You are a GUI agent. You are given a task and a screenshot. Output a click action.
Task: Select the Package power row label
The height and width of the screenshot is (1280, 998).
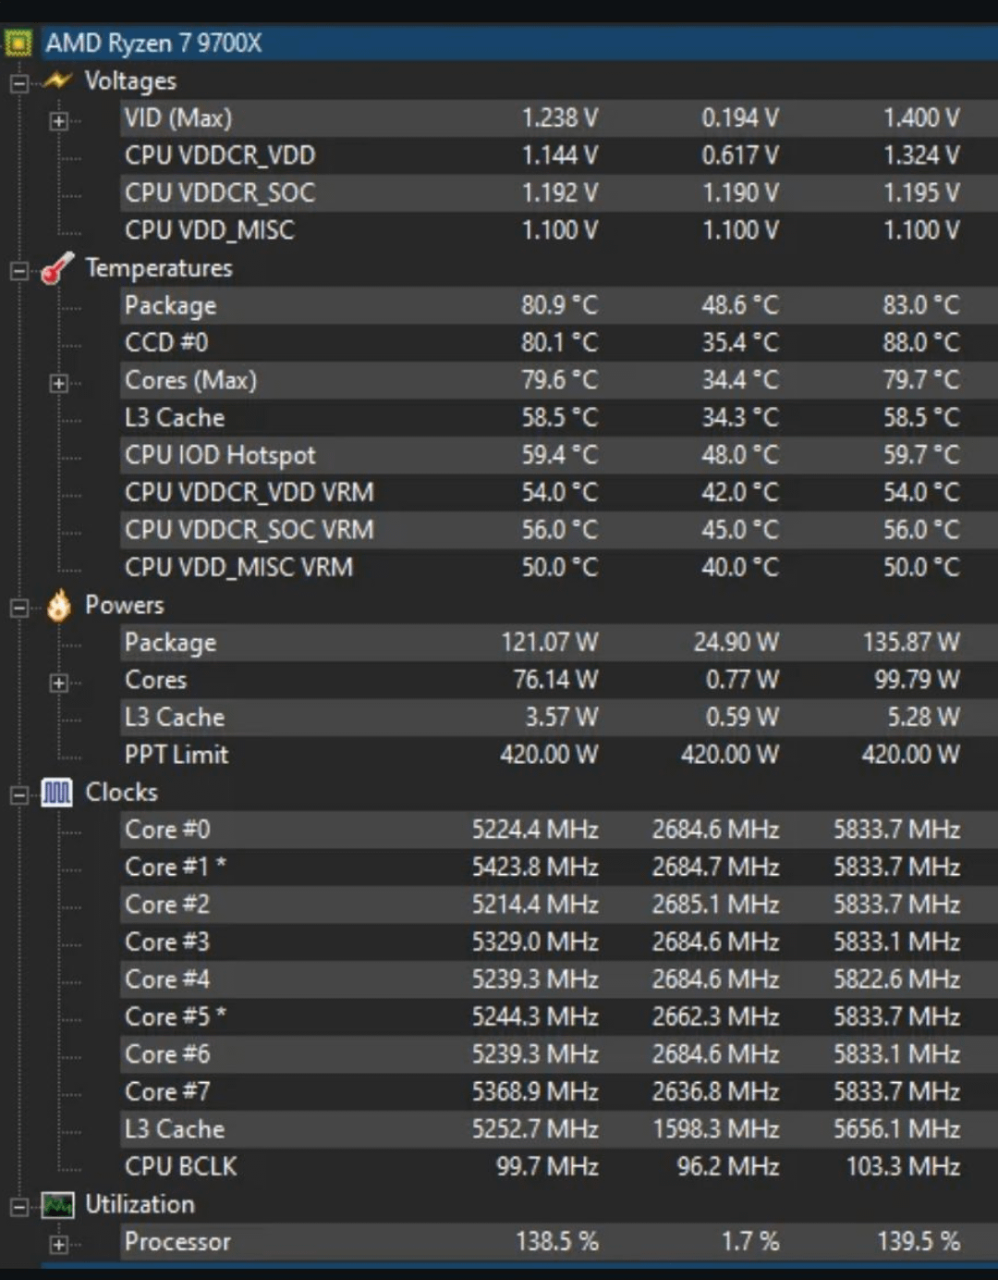[170, 642]
